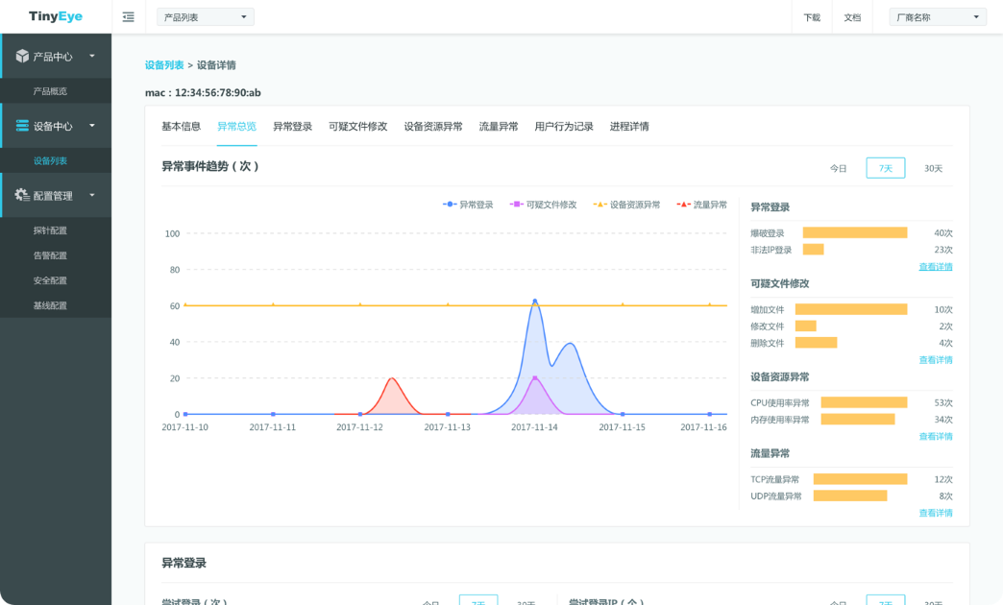Open the 产品列表 dropdown
Image resolution: width=1003 pixels, height=605 pixels.
point(205,17)
